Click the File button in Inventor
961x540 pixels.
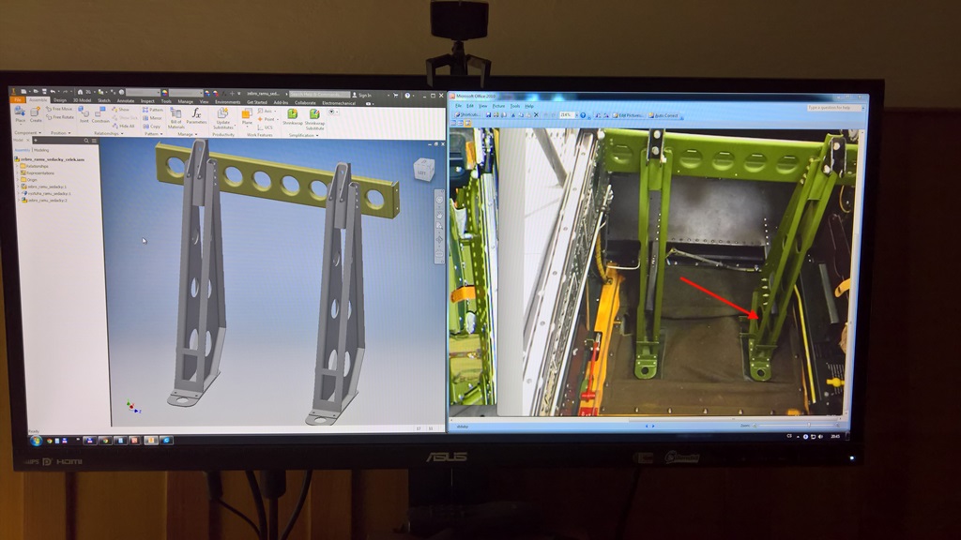click(x=18, y=99)
